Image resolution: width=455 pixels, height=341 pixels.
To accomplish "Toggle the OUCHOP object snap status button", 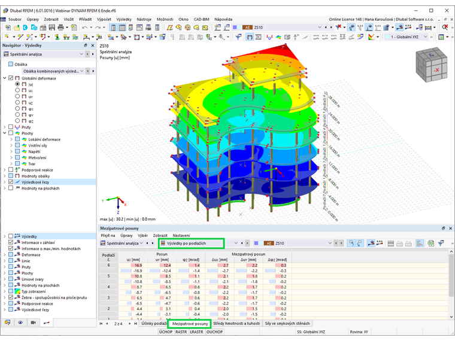I will tap(214, 331).
